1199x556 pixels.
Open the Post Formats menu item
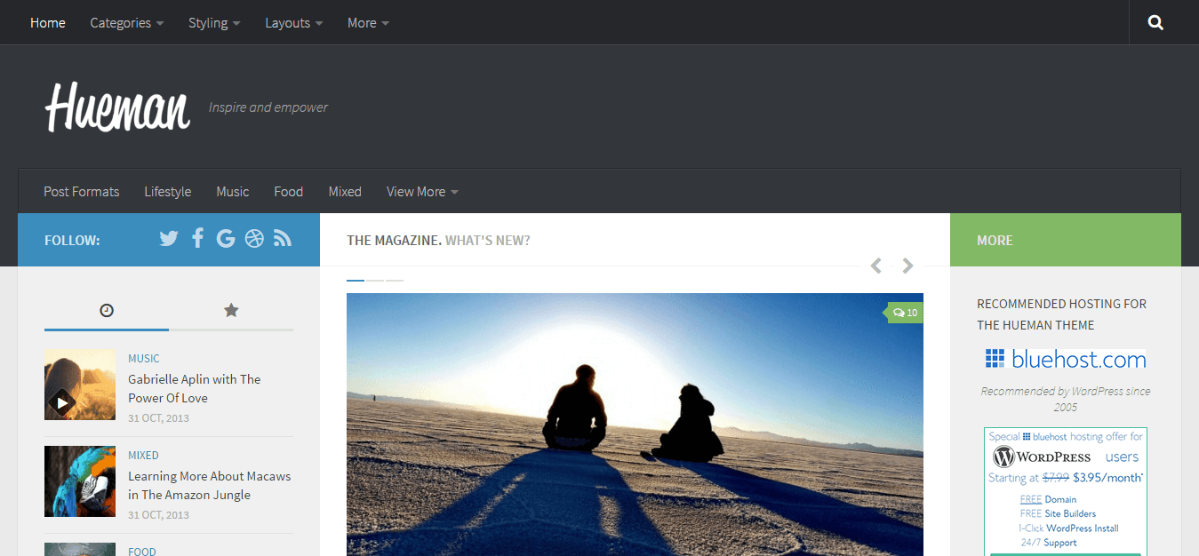pos(82,192)
